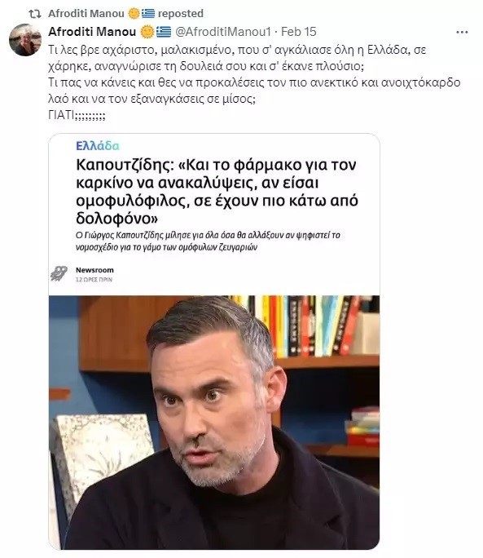Click the post text starting "Τι λες βρε"

pyautogui.click(x=254, y=82)
